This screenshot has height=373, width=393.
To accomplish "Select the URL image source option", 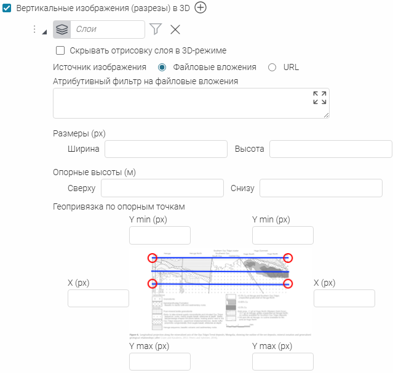I will tap(272, 68).
